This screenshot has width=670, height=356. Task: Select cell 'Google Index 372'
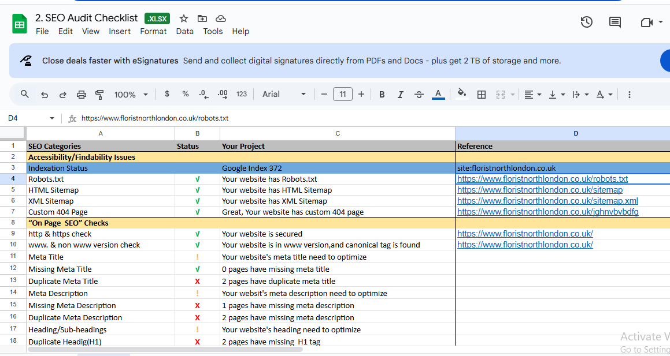tap(338, 168)
